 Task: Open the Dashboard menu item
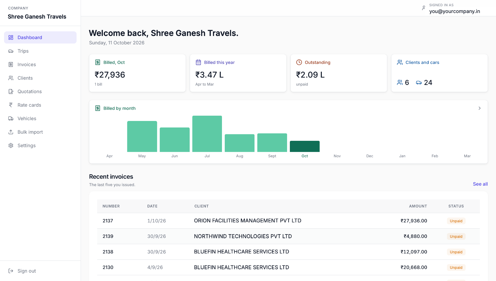point(40,38)
